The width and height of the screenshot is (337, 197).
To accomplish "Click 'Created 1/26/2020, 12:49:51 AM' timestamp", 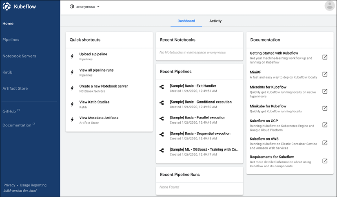I will [193, 91].
